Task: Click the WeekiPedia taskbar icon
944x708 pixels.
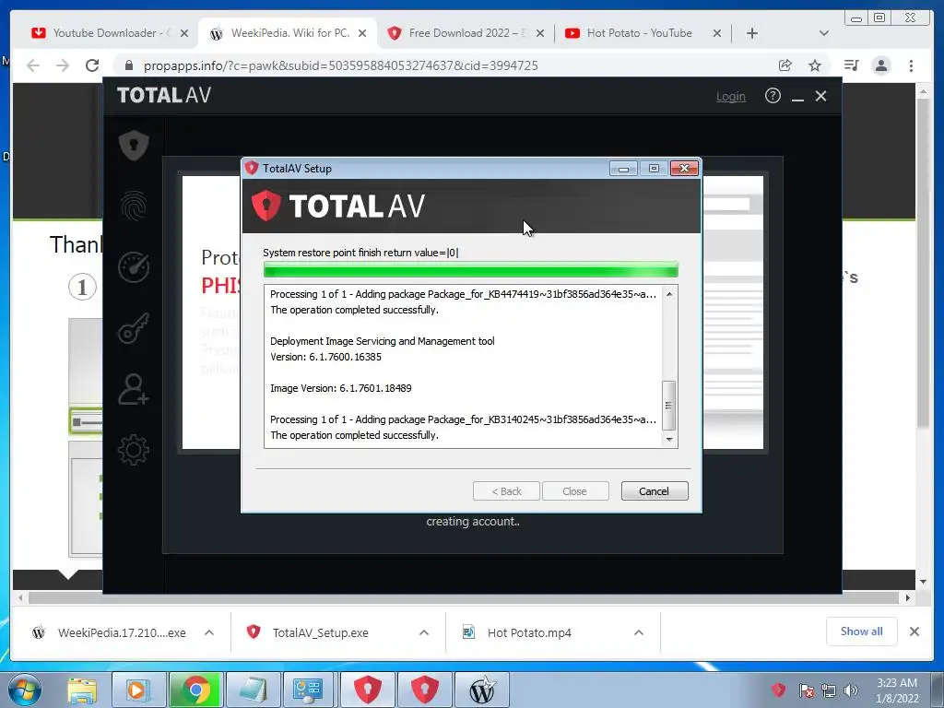Action: tap(481, 690)
